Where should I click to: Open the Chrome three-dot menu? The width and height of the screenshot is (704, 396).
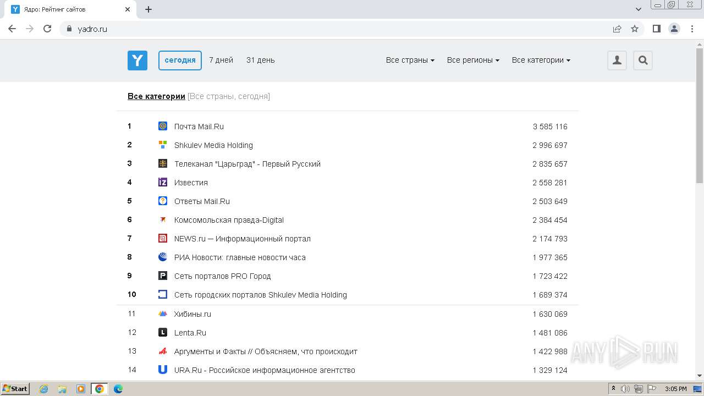691,29
